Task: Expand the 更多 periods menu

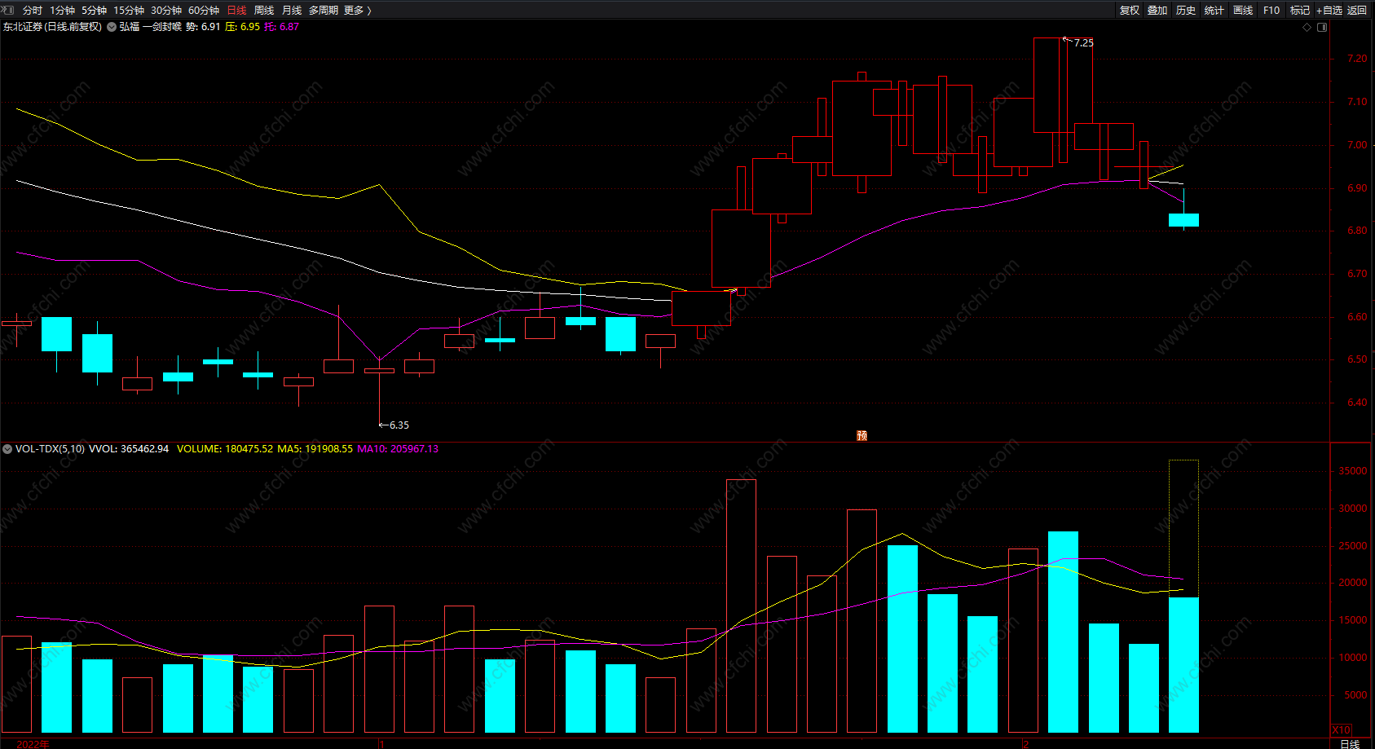Action: coord(357,11)
